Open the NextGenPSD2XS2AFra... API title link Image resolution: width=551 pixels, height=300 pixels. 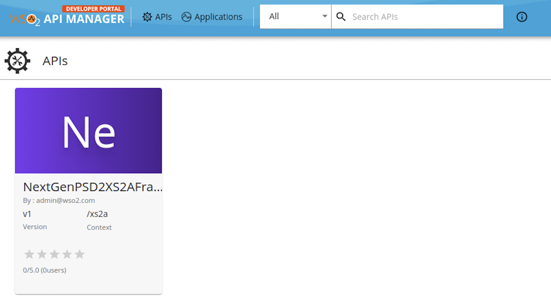92,187
